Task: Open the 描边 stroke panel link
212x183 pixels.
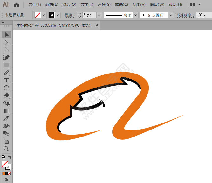Action: 70,15
